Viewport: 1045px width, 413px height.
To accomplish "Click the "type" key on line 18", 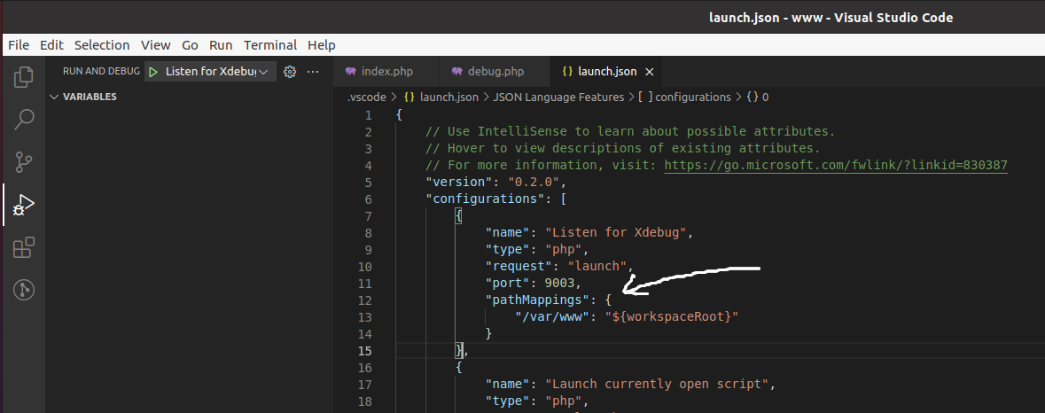I will [x=508, y=401].
